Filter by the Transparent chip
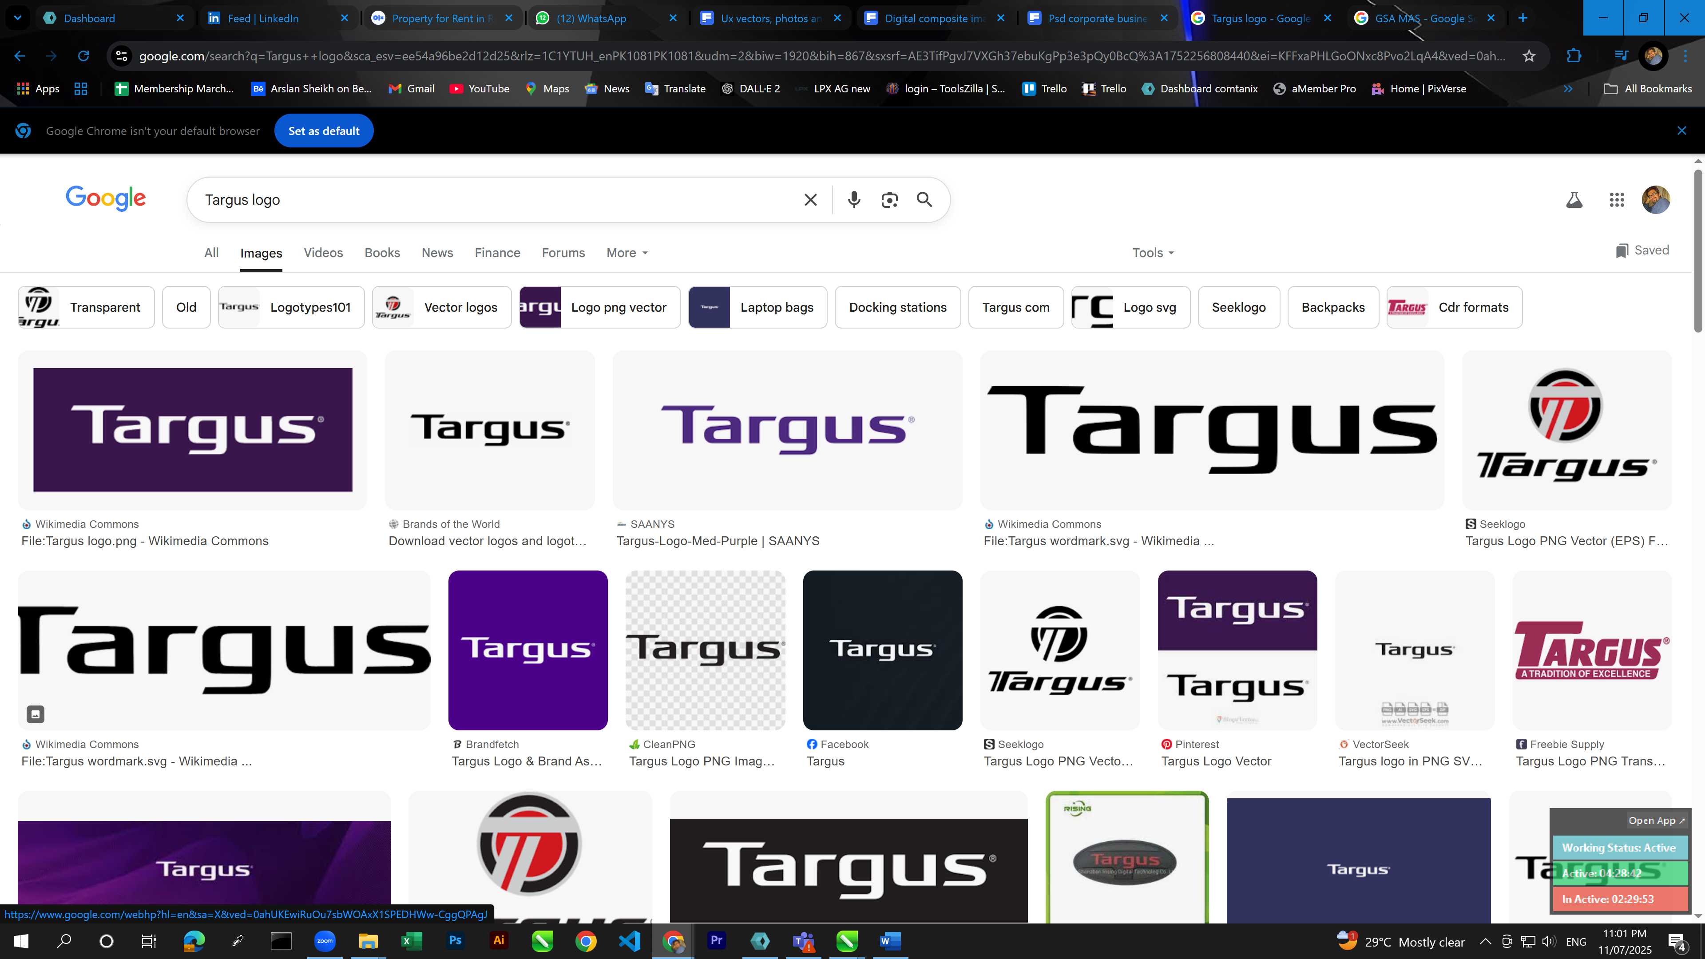Screen dimensions: 1705x959 click(x=86, y=307)
